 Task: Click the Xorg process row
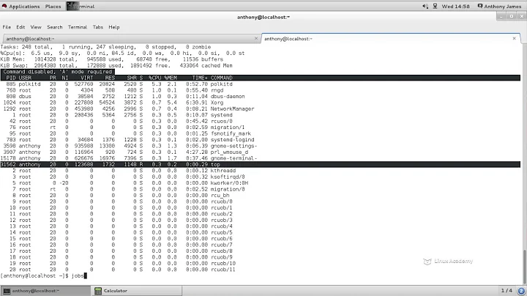pos(260,103)
